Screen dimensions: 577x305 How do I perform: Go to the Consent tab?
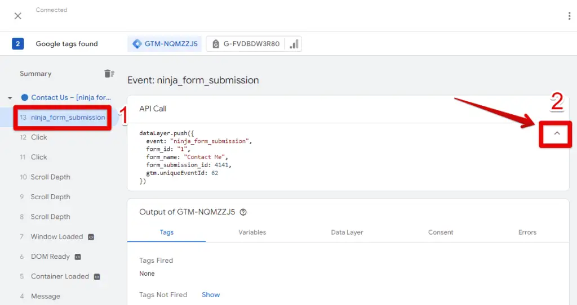[440, 232]
